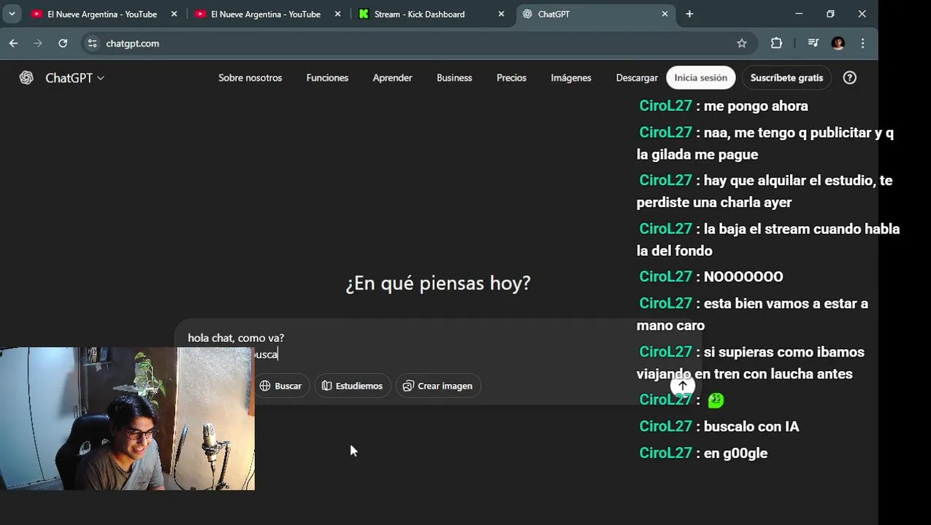Expand the ChatGPT model dropdown
This screenshot has width=931, height=525.
pos(74,77)
